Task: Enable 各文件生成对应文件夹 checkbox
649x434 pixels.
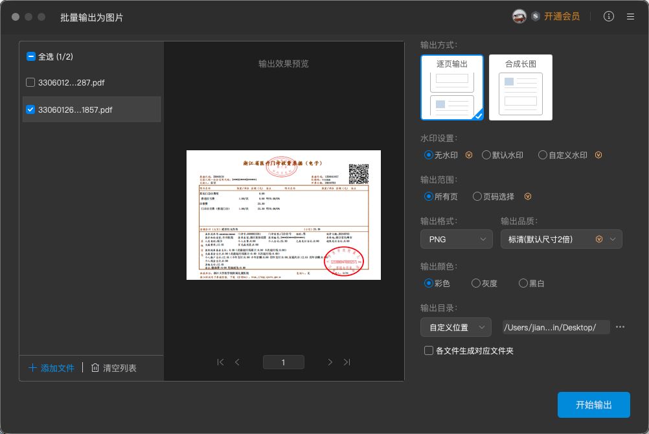Action: point(429,350)
